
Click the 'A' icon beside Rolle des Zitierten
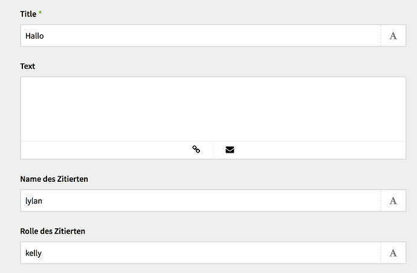click(x=393, y=253)
